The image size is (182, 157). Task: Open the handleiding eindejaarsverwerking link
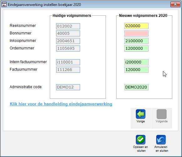pyautogui.click(x=61, y=104)
